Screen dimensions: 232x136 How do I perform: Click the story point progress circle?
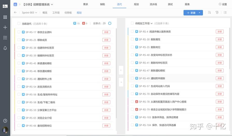point(110,23)
